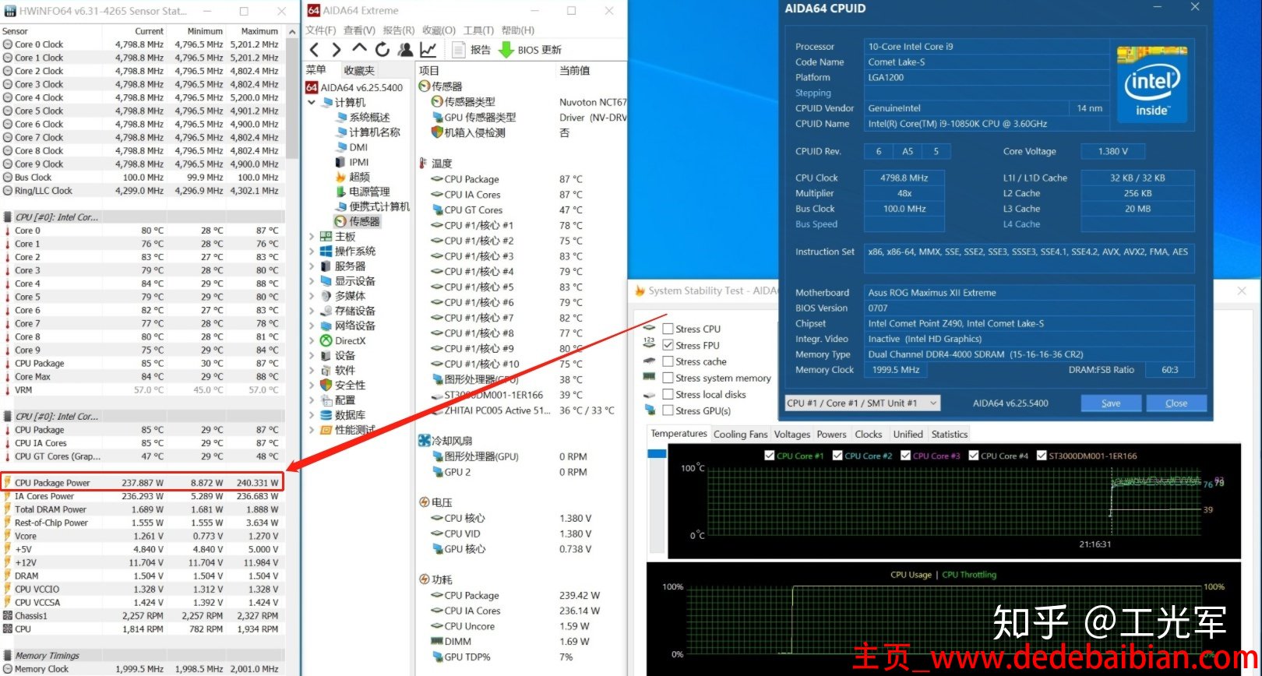The width and height of the screenshot is (1262, 676).
Task: Click the Intel inside logo in CPUID
Action: click(x=1151, y=86)
